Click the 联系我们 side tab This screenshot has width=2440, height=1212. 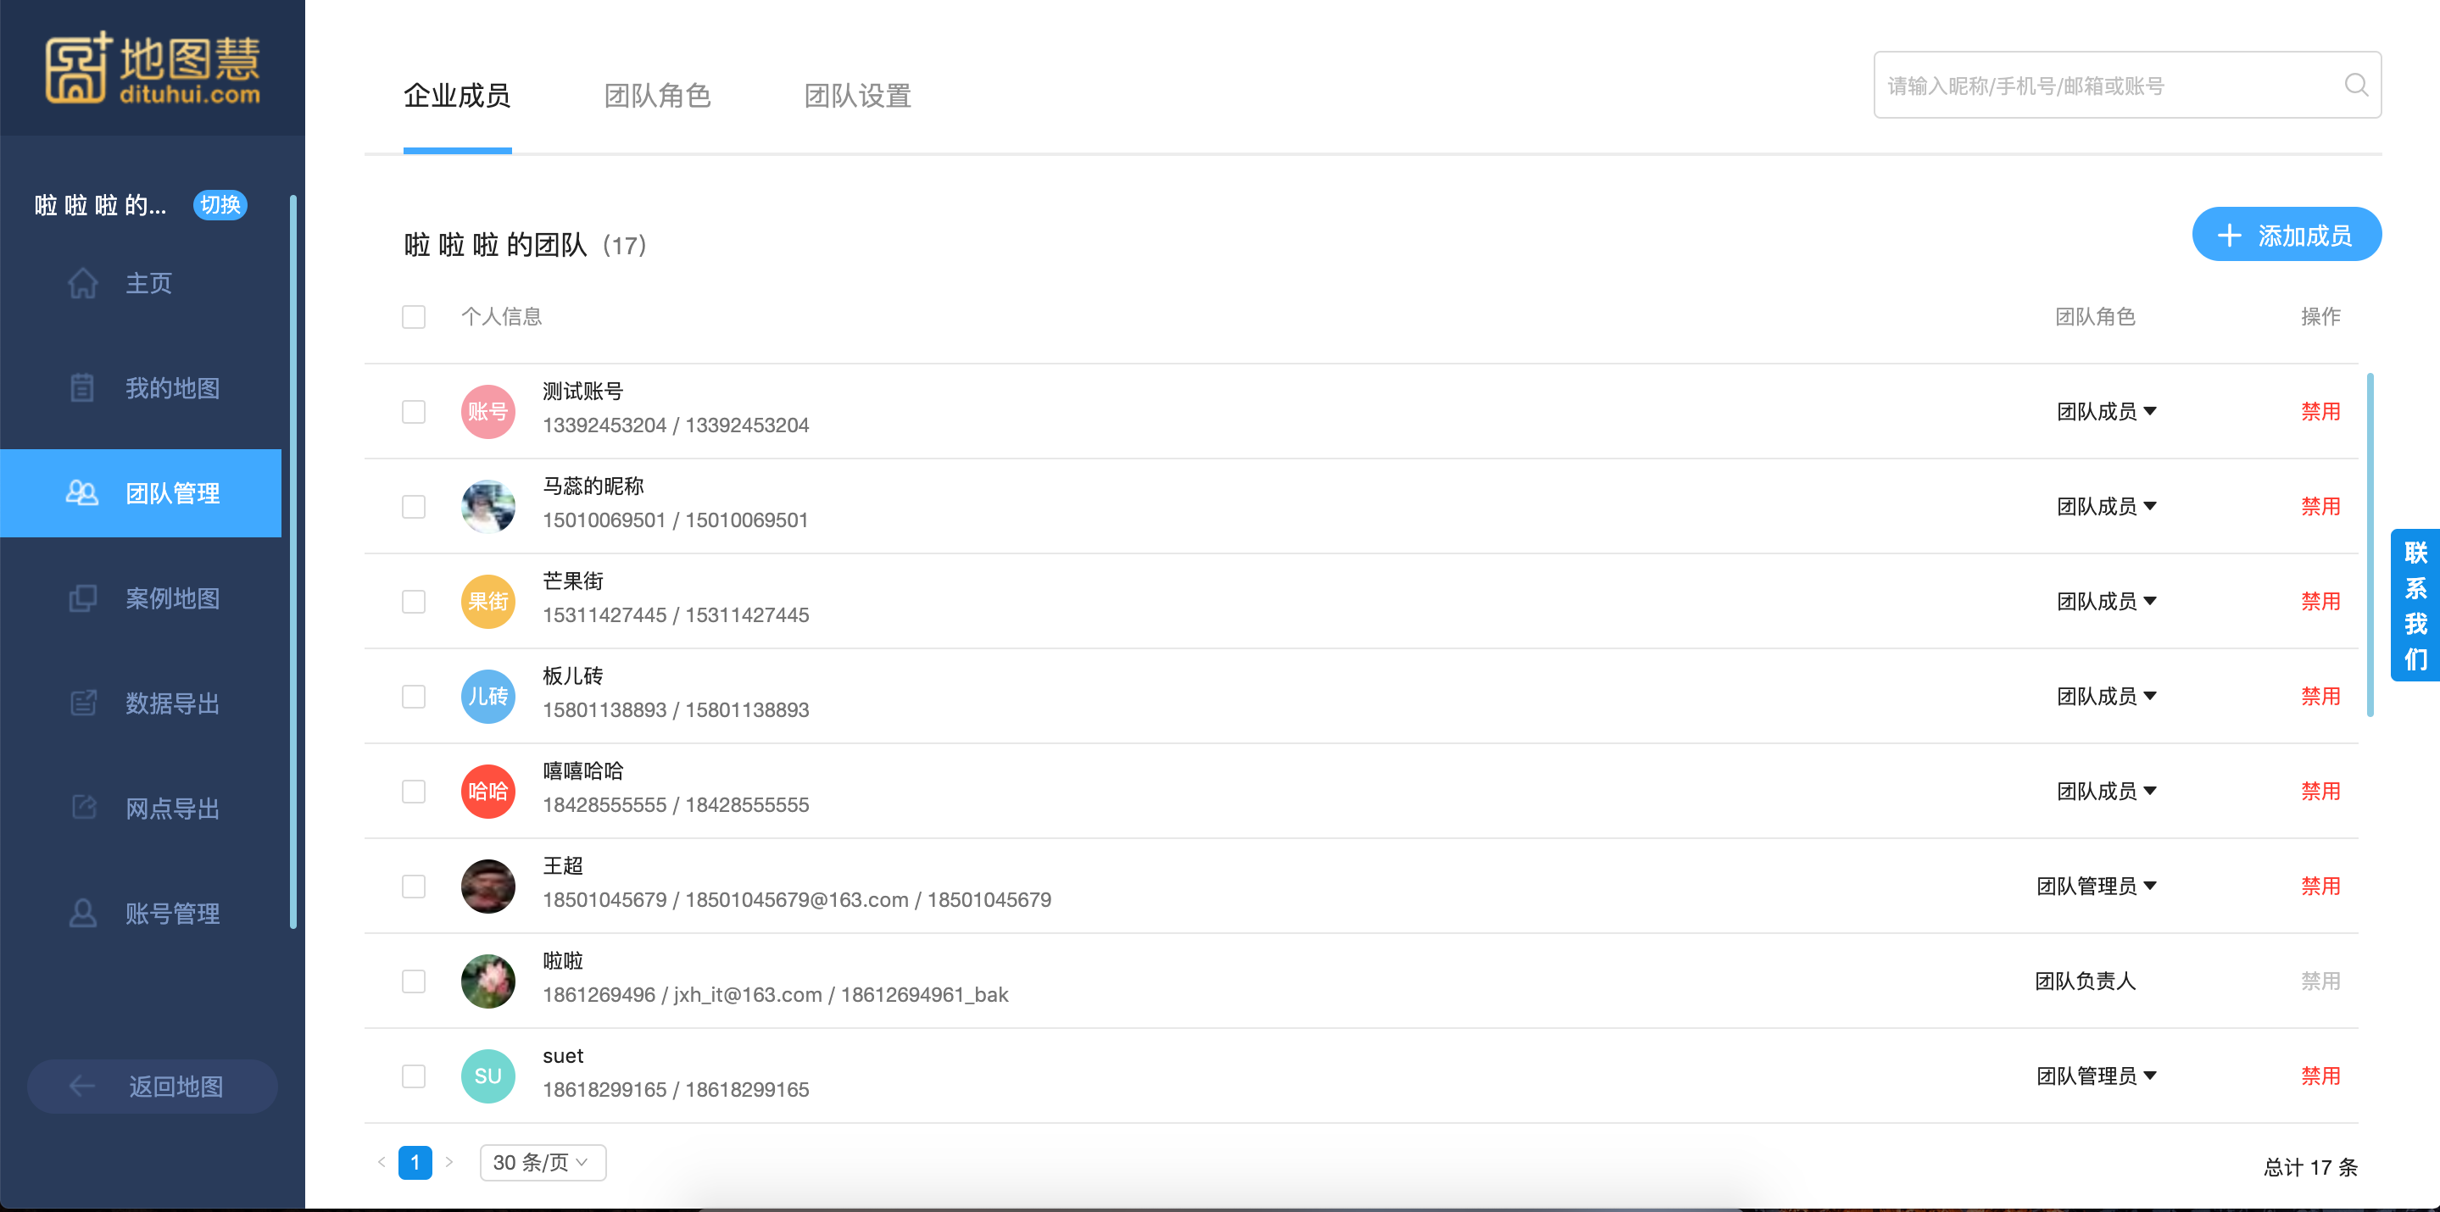coord(2415,605)
